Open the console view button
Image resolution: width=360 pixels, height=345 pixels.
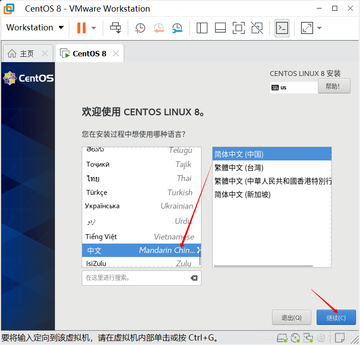click(282, 28)
